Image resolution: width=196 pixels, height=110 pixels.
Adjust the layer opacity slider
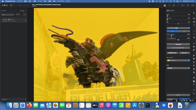click(21, 16)
